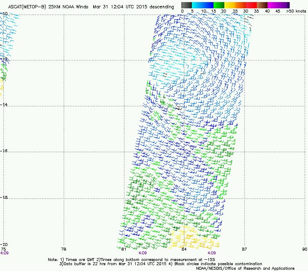The height and width of the screenshot is (271, 308).
Task: Click the '-20' latitude axis label
Action: click(x=4, y=244)
